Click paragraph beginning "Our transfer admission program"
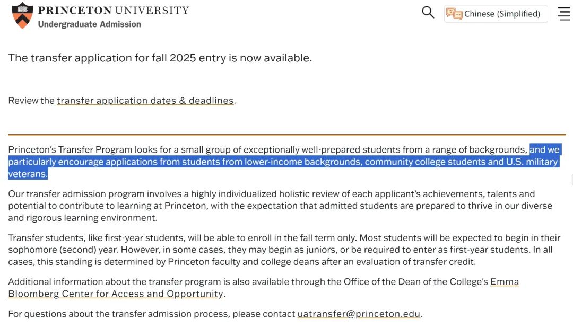Screen dimensions: 573x328 tap(280, 206)
